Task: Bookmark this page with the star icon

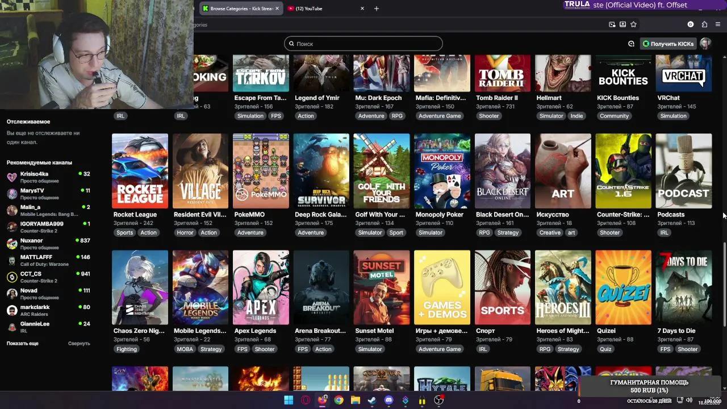Action: tap(633, 24)
